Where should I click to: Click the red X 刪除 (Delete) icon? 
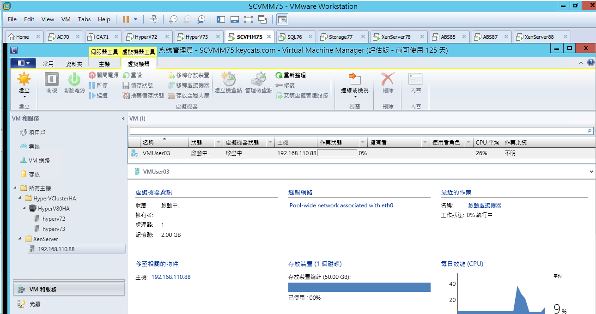coord(388,79)
